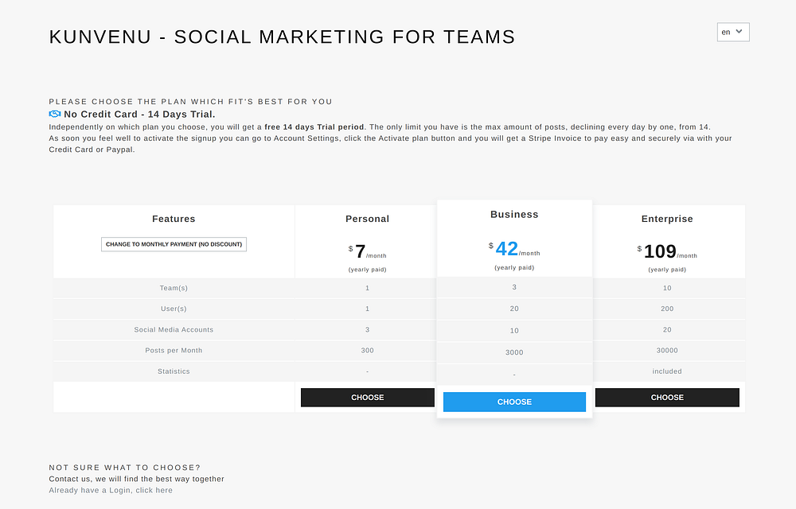796x509 pixels.
Task: Click the Features column heading
Action: click(174, 219)
